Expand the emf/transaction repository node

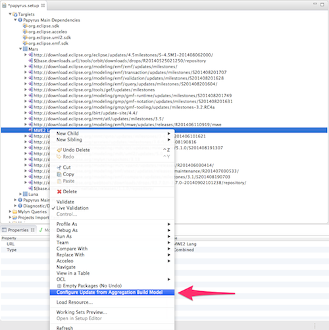26,72
